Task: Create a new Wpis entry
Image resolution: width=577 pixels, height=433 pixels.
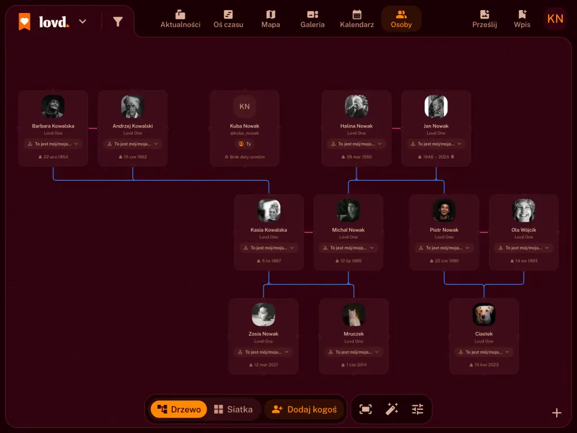Action: [x=522, y=19]
